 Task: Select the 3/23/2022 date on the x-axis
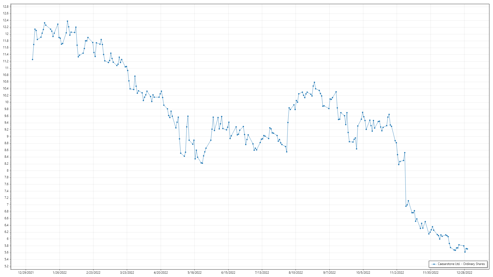(127, 273)
